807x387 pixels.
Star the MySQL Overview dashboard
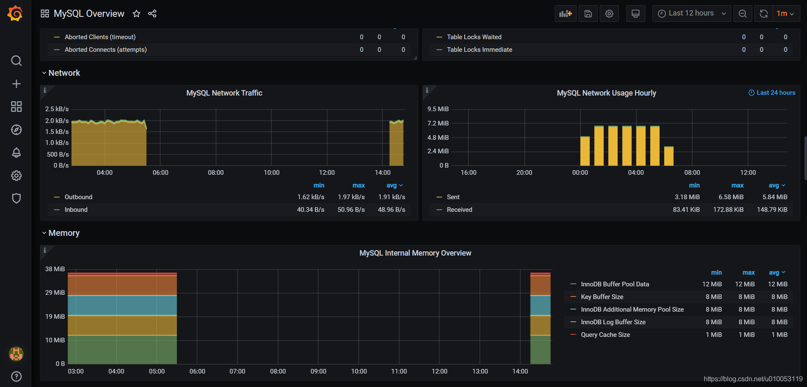(x=136, y=13)
